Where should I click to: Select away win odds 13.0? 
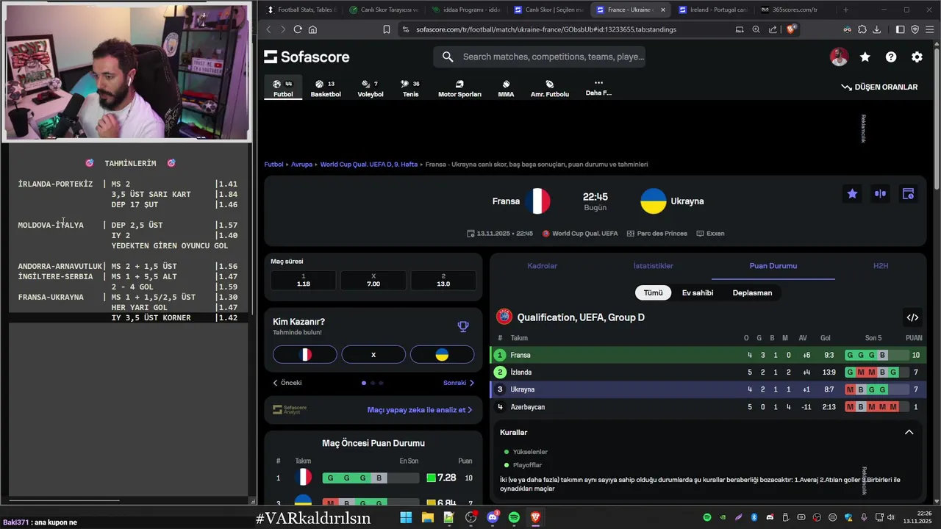[x=443, y=280]
